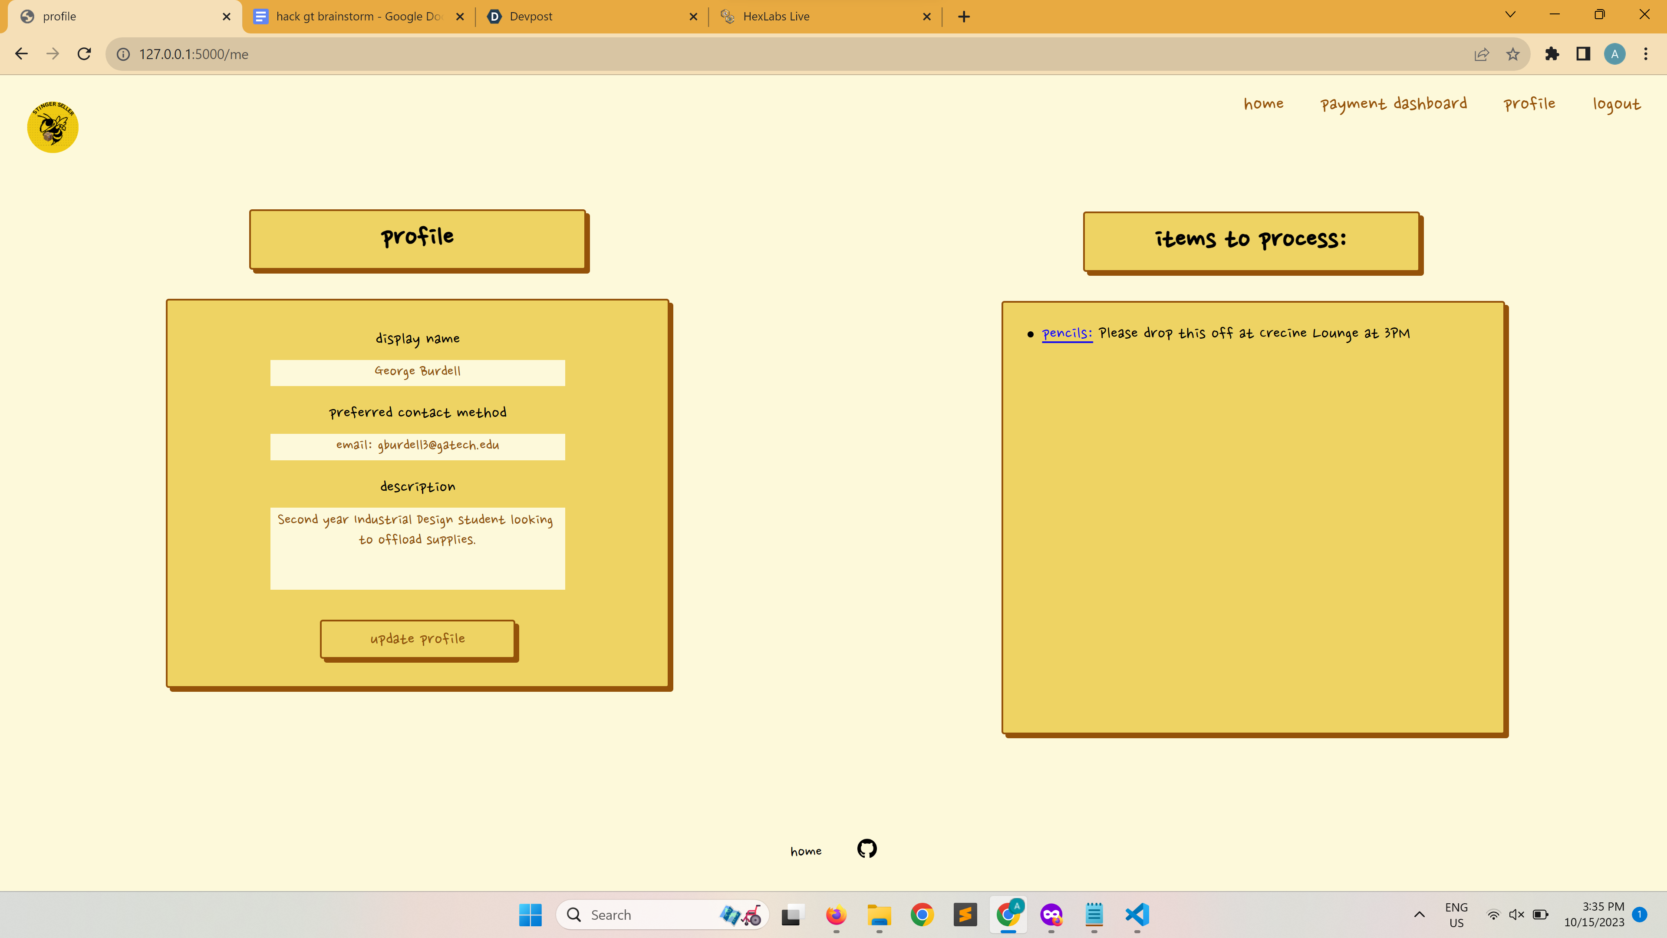Open Chrome side panel icon

[1583, 54]
